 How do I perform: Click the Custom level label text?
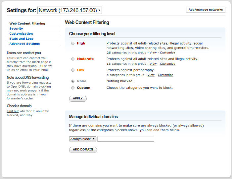[x=83, y=88]
